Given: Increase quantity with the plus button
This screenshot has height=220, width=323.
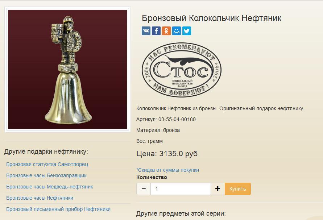Looking at the screenshot, I should tap(218, 189).
